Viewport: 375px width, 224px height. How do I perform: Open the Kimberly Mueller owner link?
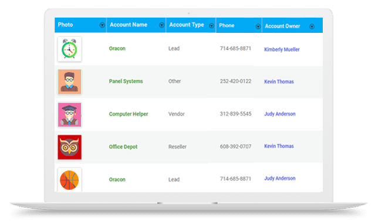coord(282,49)
